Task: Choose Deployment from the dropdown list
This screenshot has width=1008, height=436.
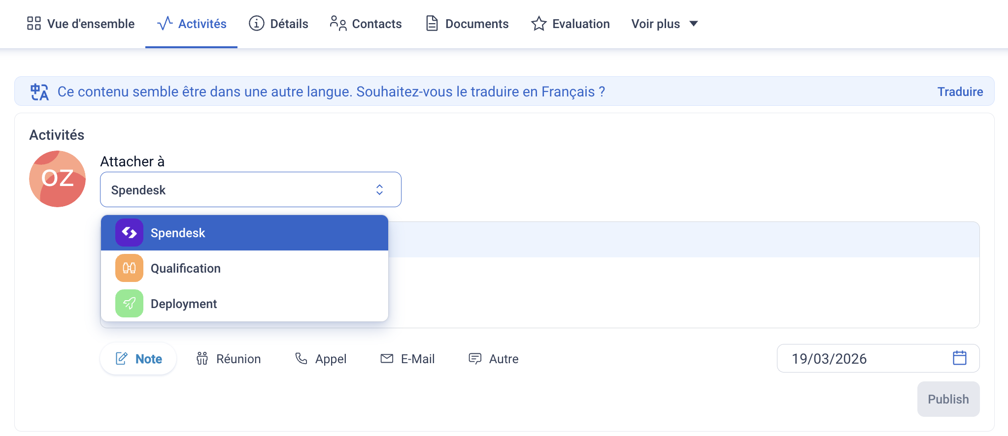Action: [244, 304]
